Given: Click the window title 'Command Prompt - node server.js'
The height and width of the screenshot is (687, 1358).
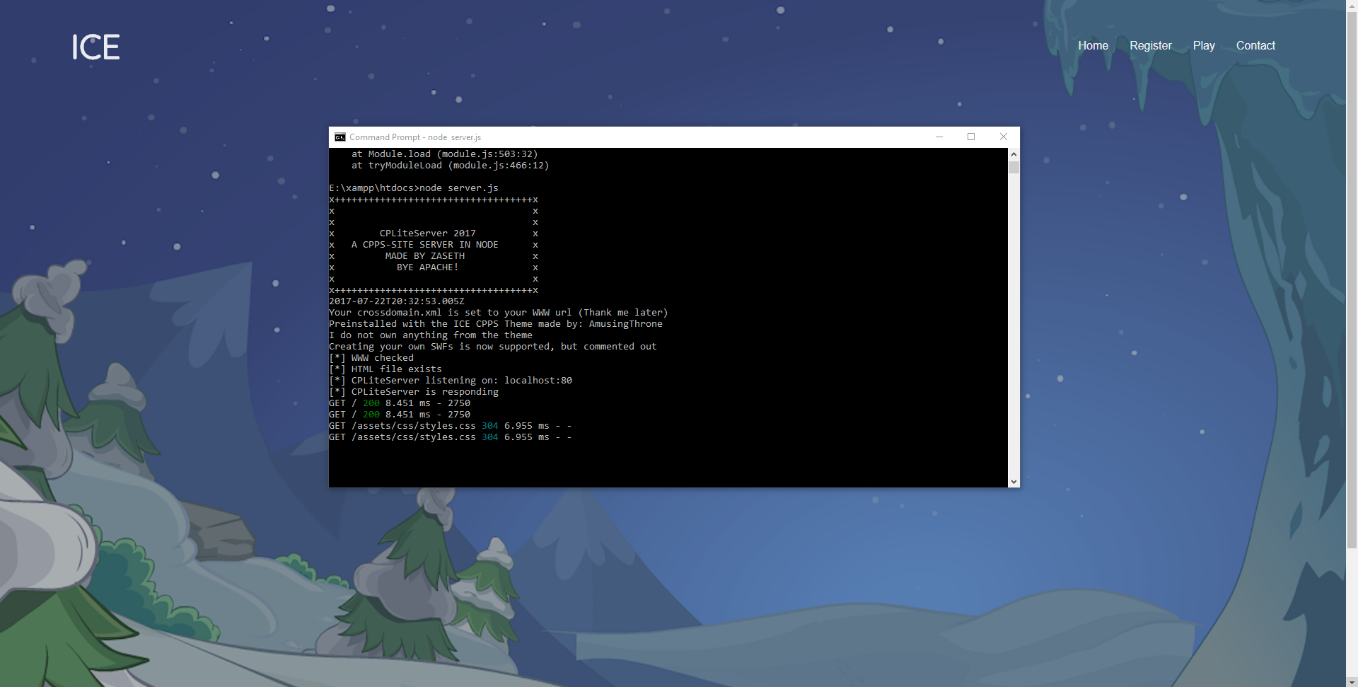Looking at the screenshot, I should (x=415, y=137).
